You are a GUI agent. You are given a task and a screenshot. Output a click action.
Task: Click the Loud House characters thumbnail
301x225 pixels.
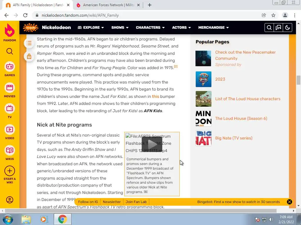(203, 99)
